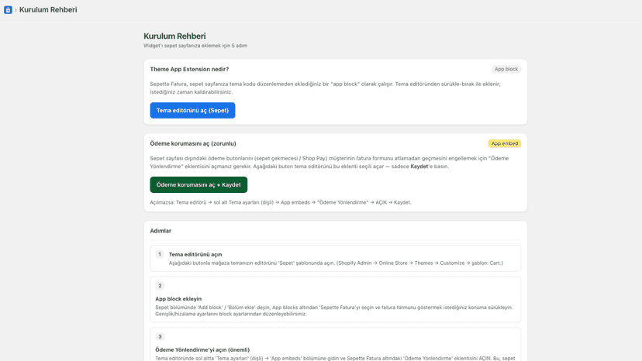
Task: Open theme editor with Tema editörünü aç (Sepet)
Action: tap(192, 111)
